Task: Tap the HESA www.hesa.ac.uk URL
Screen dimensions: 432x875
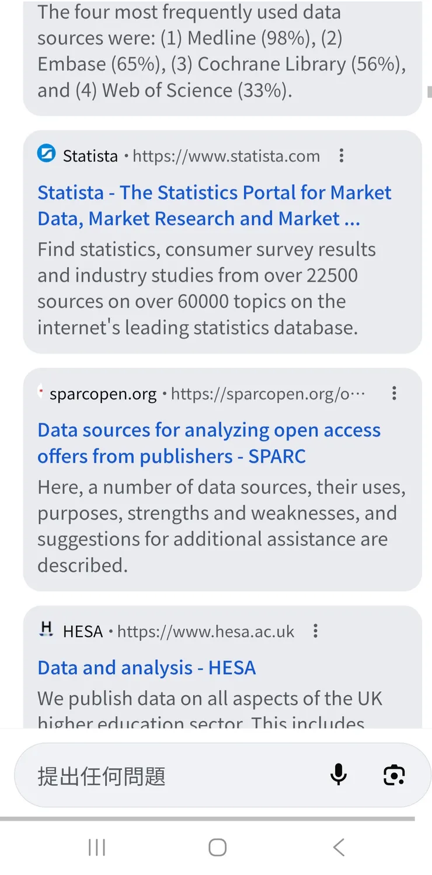Action: click(x=205, y=632)
